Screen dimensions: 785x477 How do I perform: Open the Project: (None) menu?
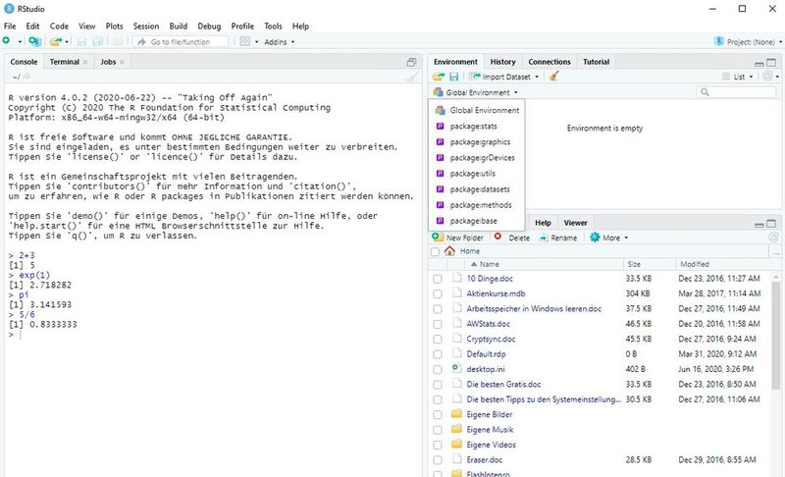tap(748, 42)
